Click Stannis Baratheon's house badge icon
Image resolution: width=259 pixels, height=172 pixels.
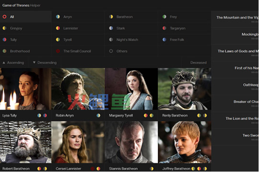point(151,168)
